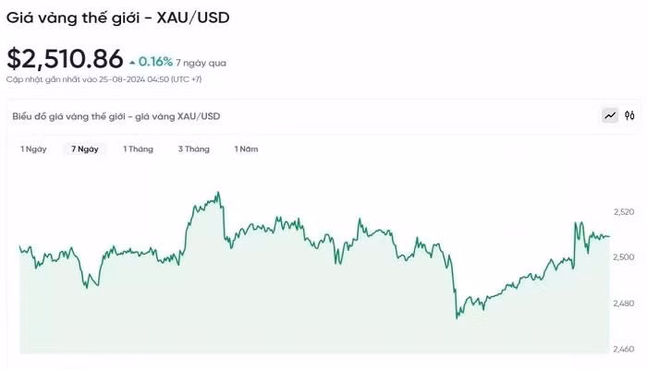Click the 0.16% change percentage
Viewport: 647px width, 369px height.
pos(156,62)
